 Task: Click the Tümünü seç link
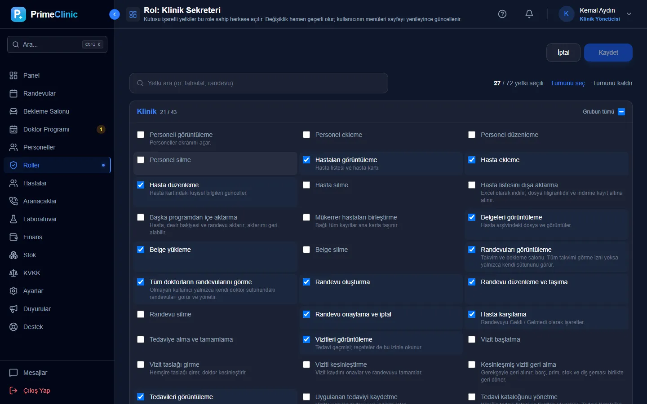pyautogui.click(x=568, y=83)
